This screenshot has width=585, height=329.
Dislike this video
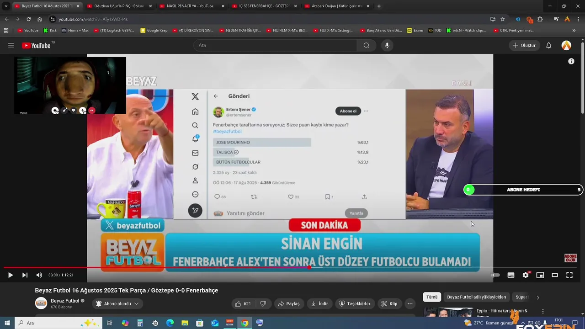coord(263,304)
